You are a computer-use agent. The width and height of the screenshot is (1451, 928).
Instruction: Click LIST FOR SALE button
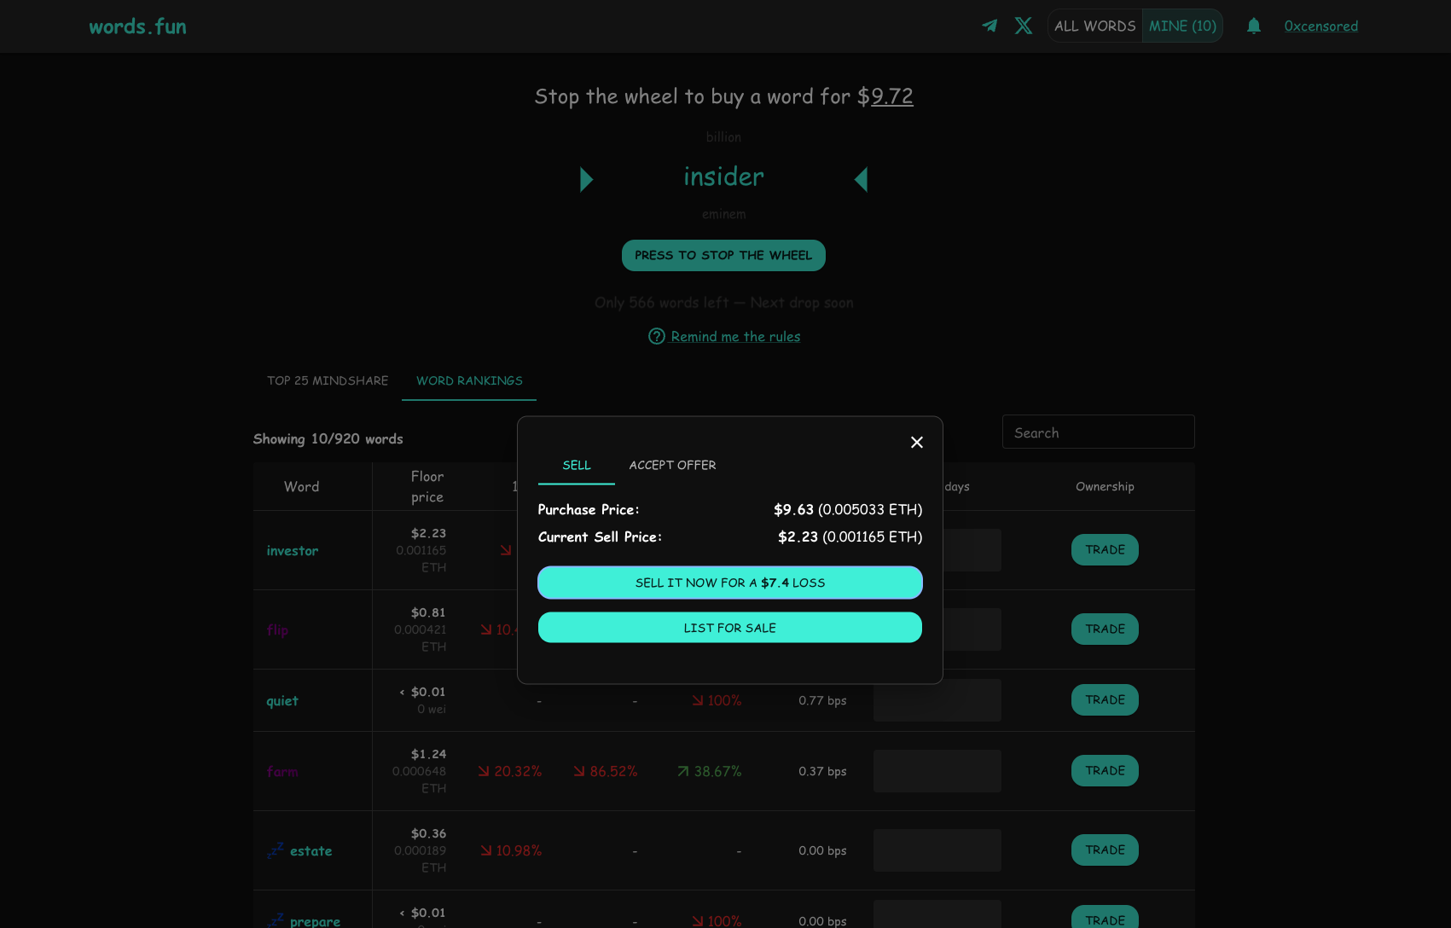pyautogui.click(x=729, y=628)
